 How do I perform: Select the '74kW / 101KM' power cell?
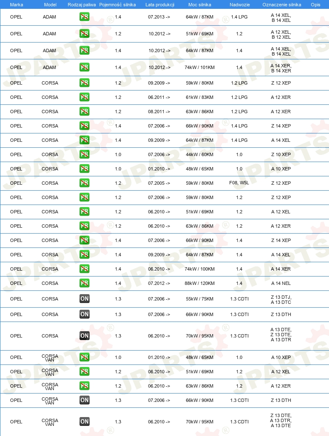[x=199, y=67]
